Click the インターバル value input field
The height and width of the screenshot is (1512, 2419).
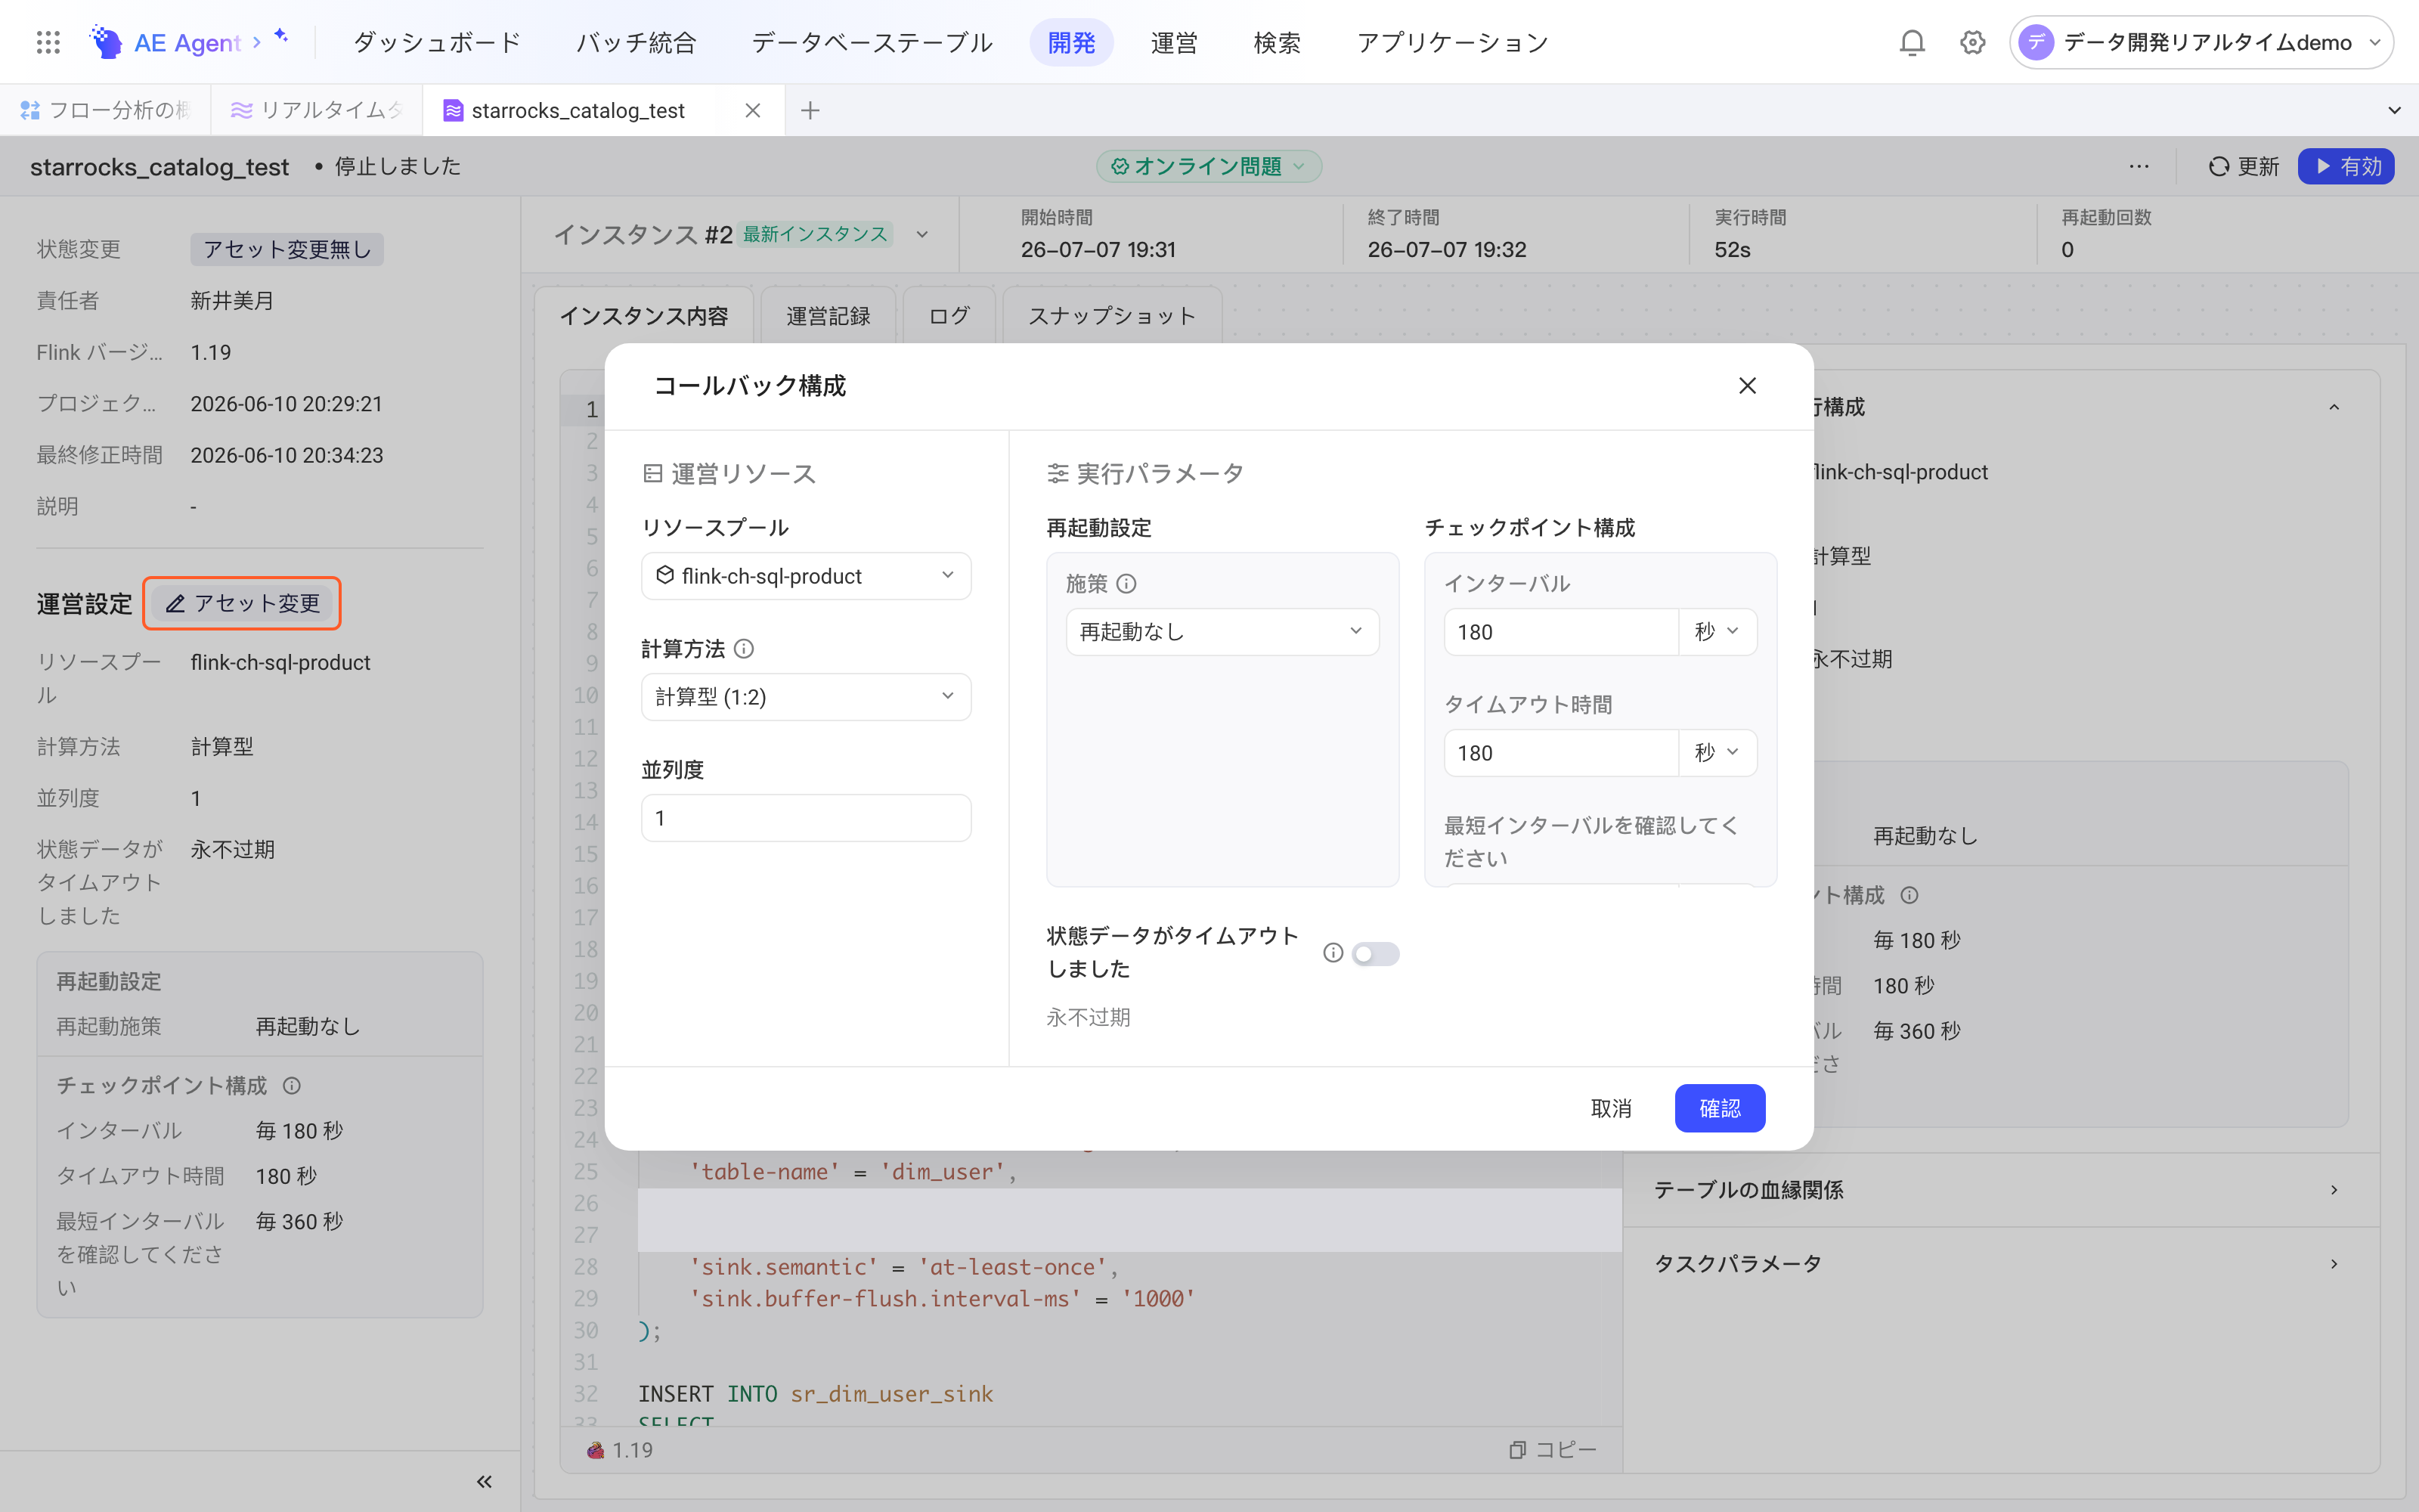click(x=1560, y=632)
